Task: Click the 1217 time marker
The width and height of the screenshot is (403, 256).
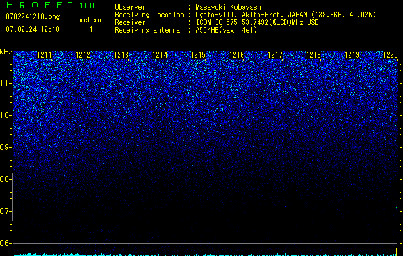Action: [x=275, y=54]
